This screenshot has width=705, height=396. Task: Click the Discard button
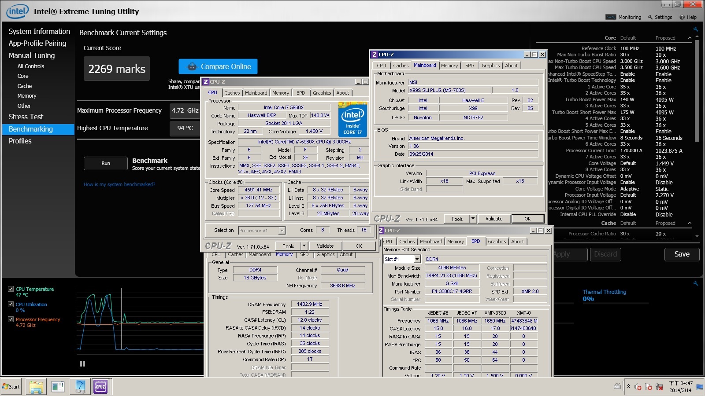[x=605, y=254]
